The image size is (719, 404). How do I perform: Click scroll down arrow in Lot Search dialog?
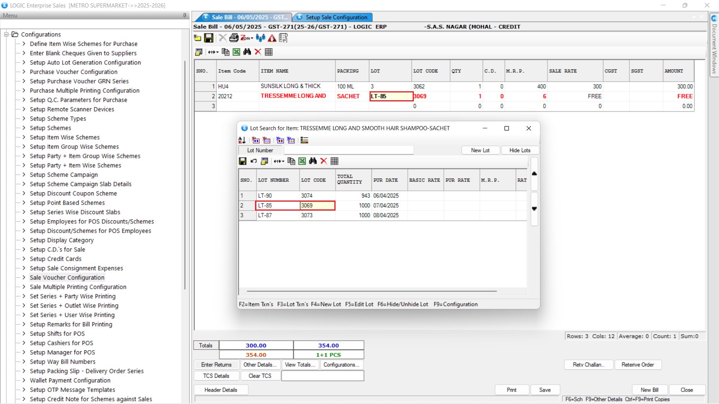[x=534, y=209]
